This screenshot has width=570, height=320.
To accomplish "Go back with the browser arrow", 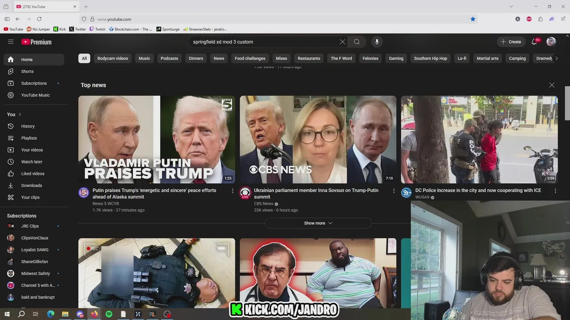I will click(x=18, y=19).
